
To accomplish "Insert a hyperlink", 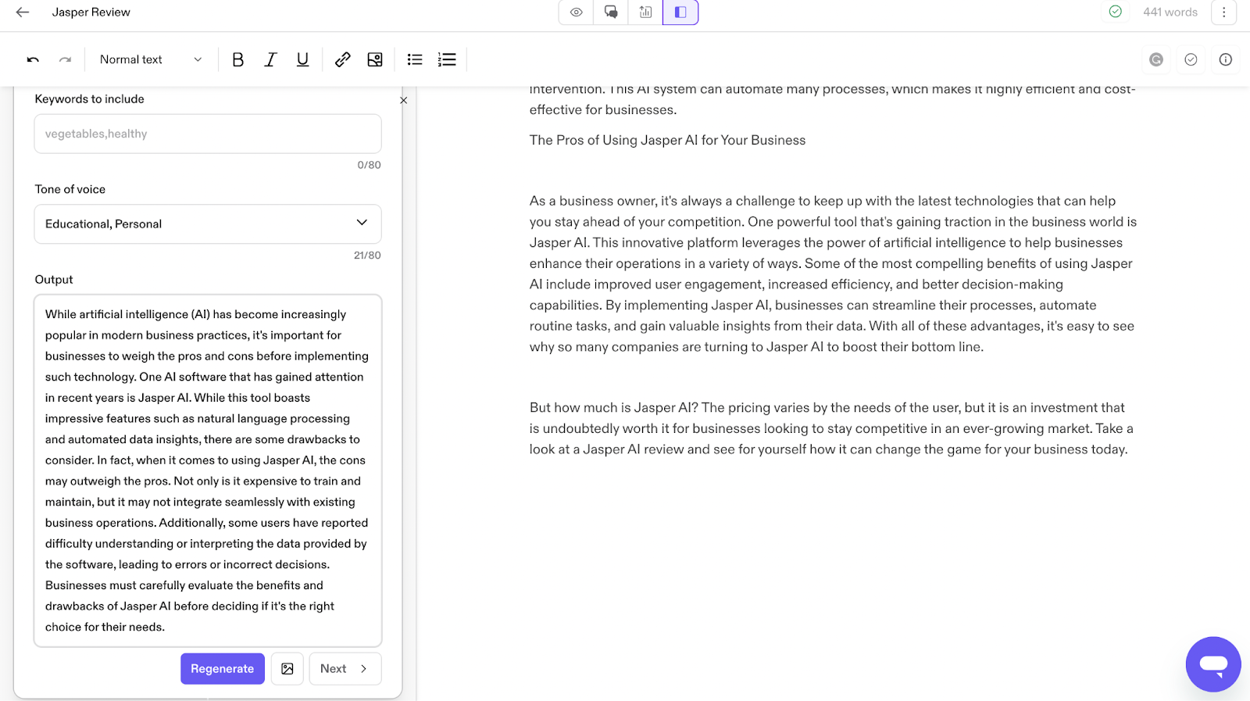I will pyautogui.click(x=343, y=59).
